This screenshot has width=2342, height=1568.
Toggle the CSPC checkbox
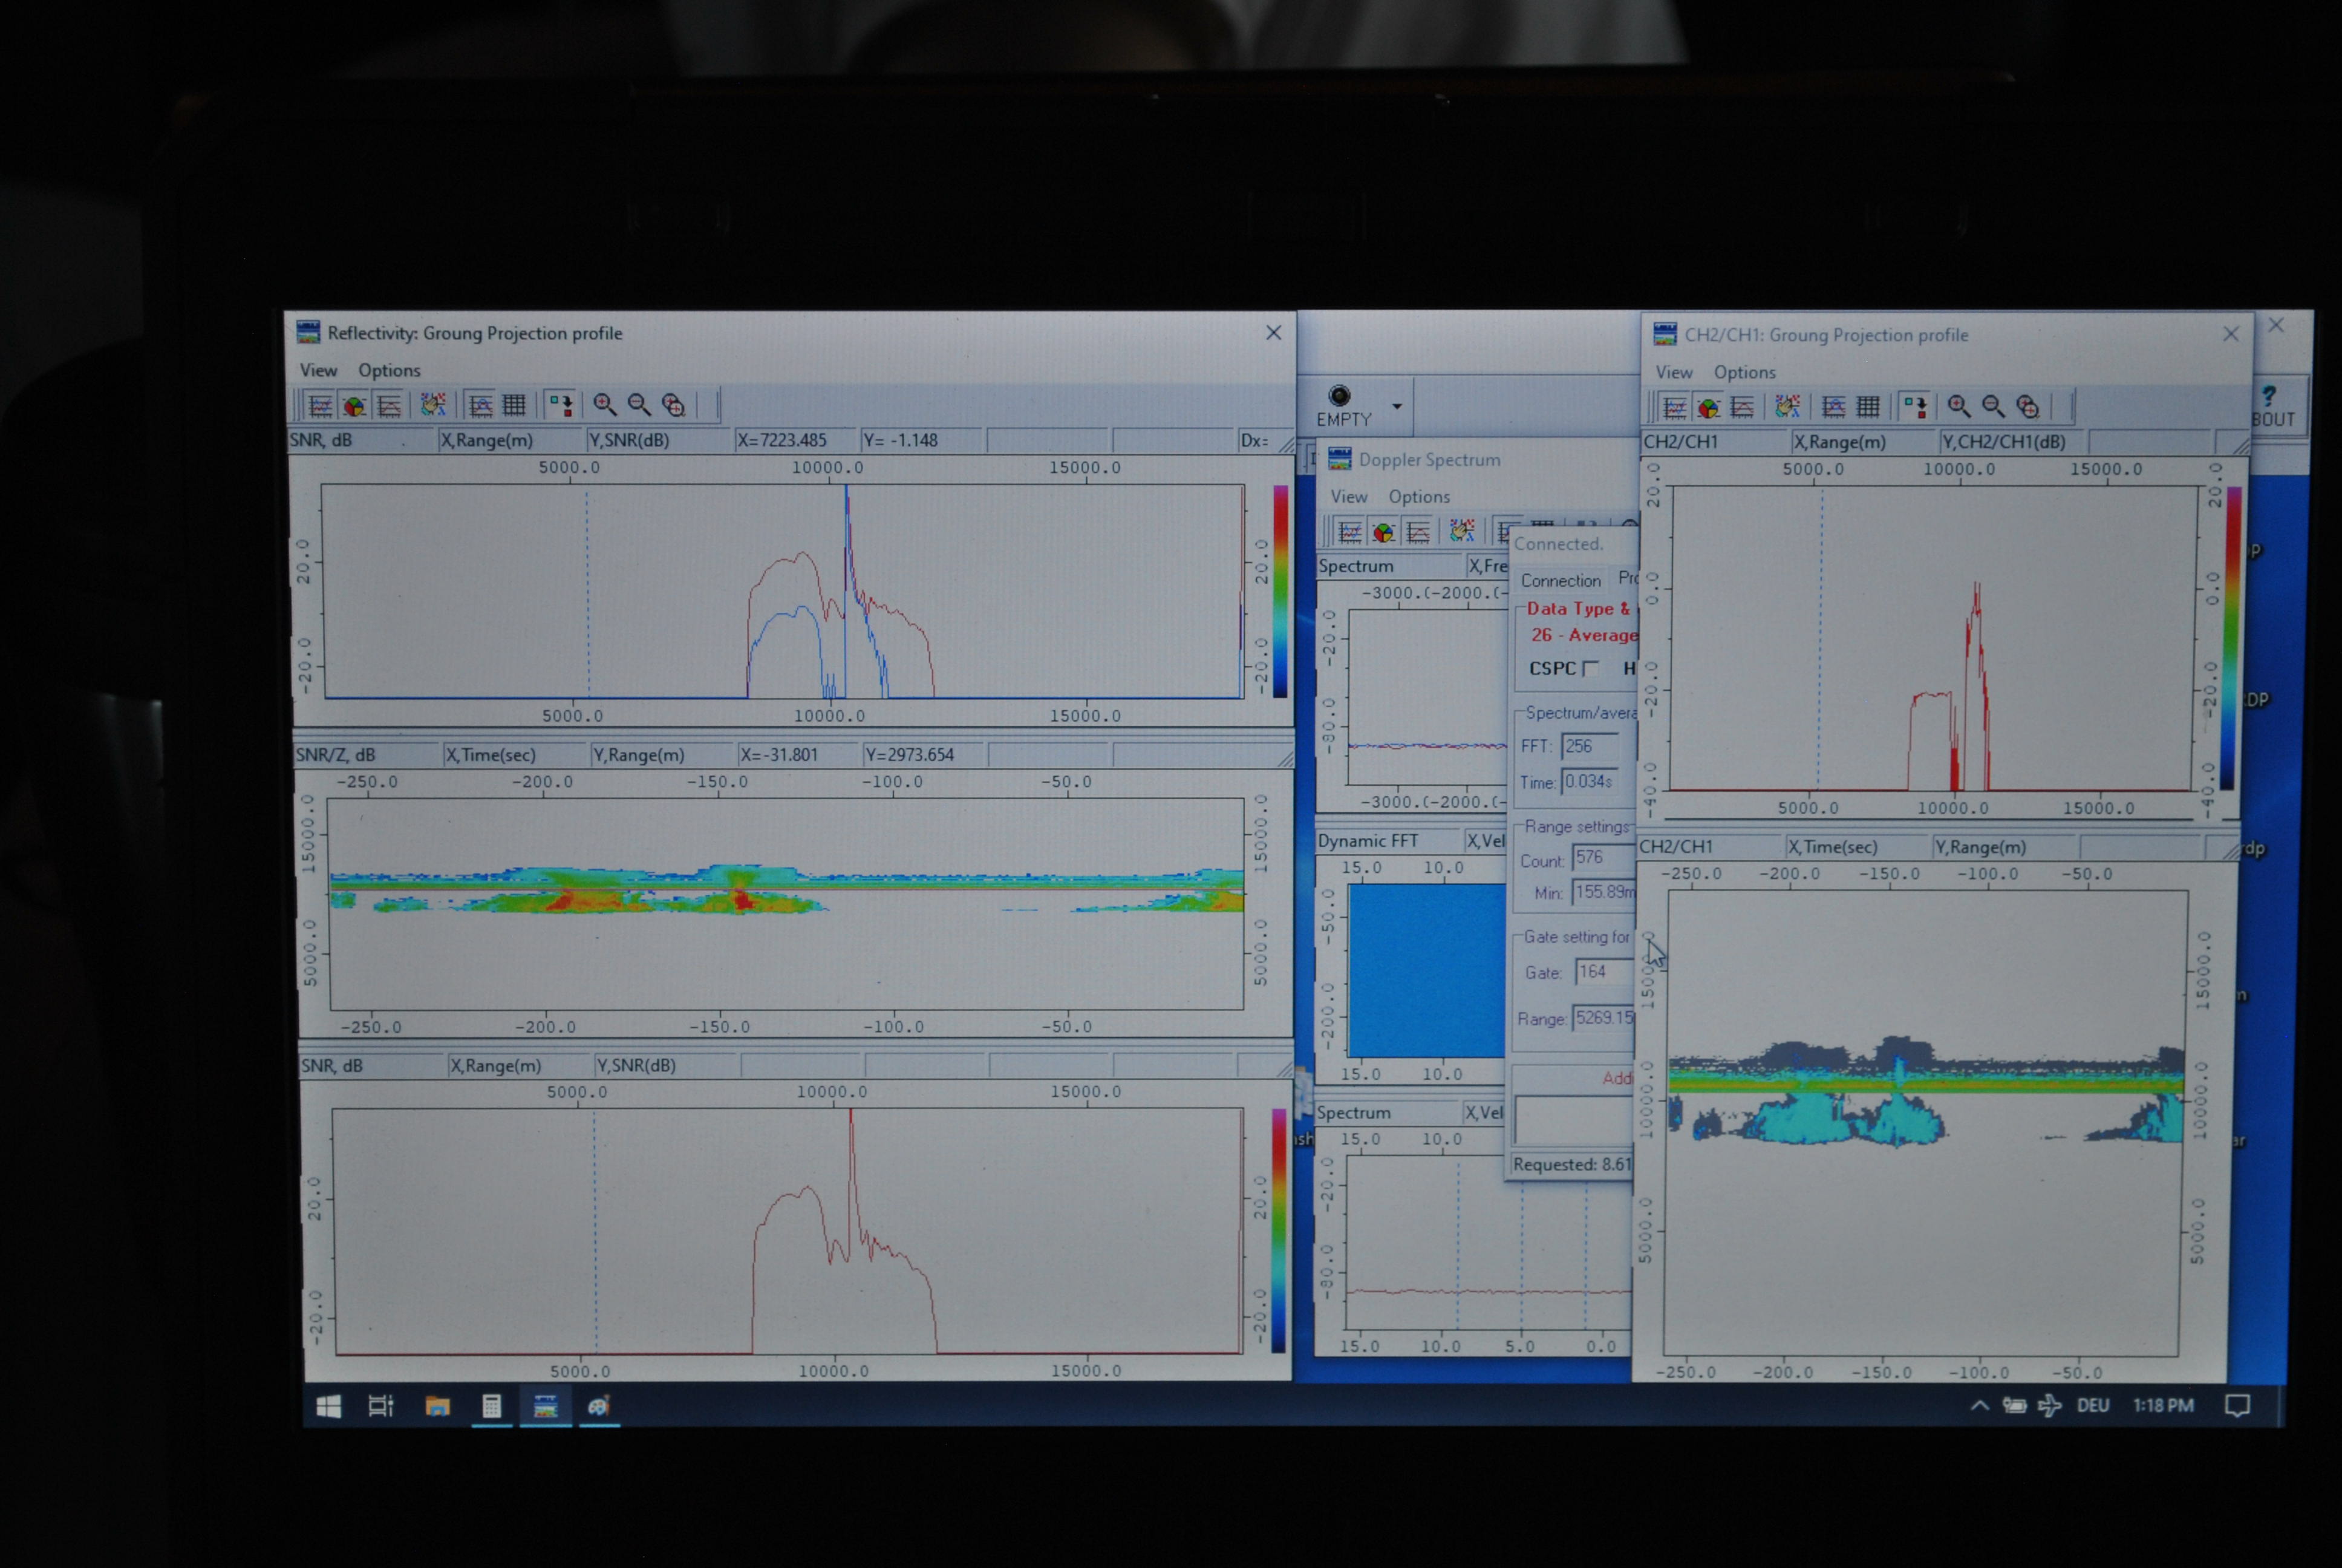tap(1591, 668)
